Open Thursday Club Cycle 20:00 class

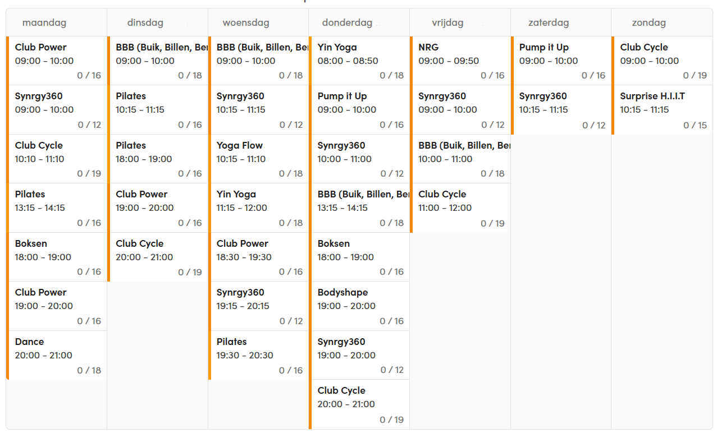[360, 404]
